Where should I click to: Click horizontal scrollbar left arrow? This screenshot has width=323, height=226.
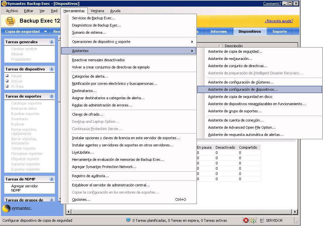pos(69,212)
